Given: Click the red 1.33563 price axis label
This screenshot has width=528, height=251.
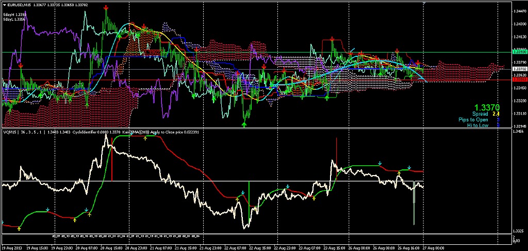Looking at the screenshot, I should tap(520, 80).
